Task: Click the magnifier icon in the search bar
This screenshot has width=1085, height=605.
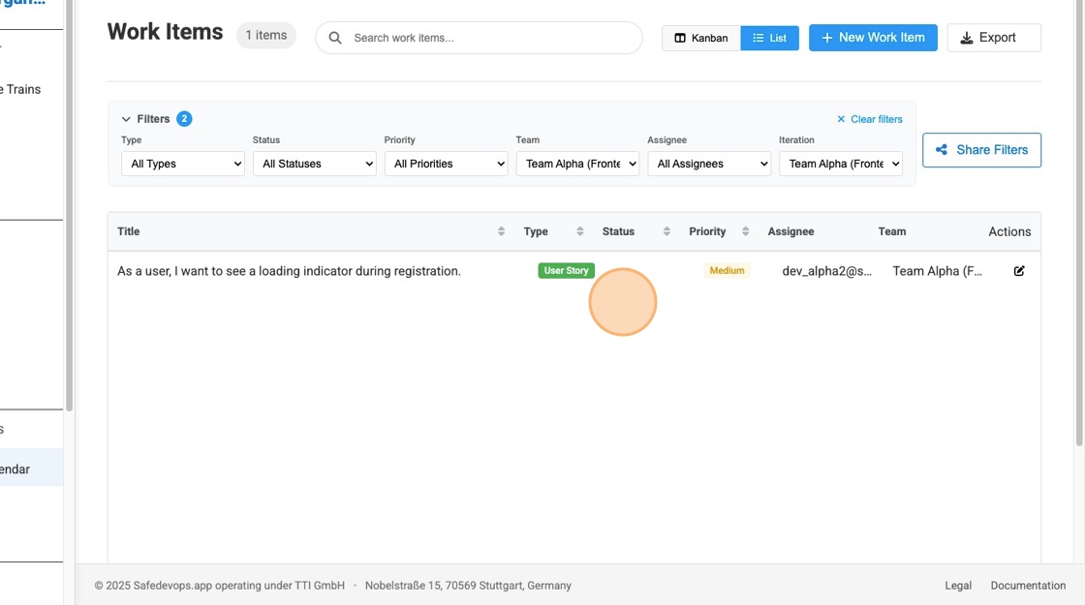Action: coord(334,37)
